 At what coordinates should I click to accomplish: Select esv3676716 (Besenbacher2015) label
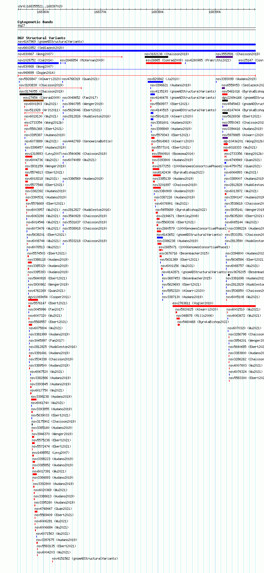(x=185, y=253)
